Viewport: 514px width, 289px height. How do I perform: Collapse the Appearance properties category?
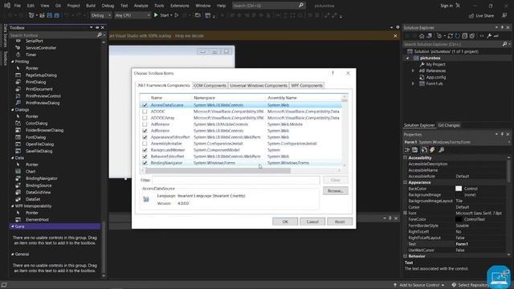coord(405,182)
